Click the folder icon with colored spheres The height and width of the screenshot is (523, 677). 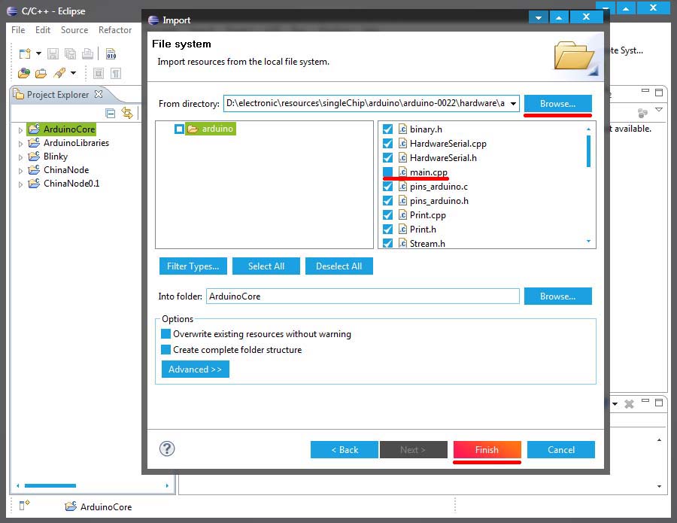(24, 73)
